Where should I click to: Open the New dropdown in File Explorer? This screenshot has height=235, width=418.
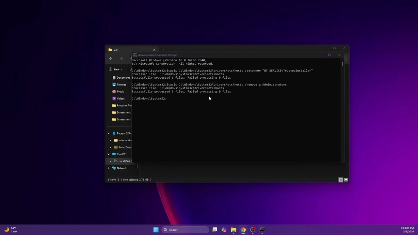click(115, 69)
